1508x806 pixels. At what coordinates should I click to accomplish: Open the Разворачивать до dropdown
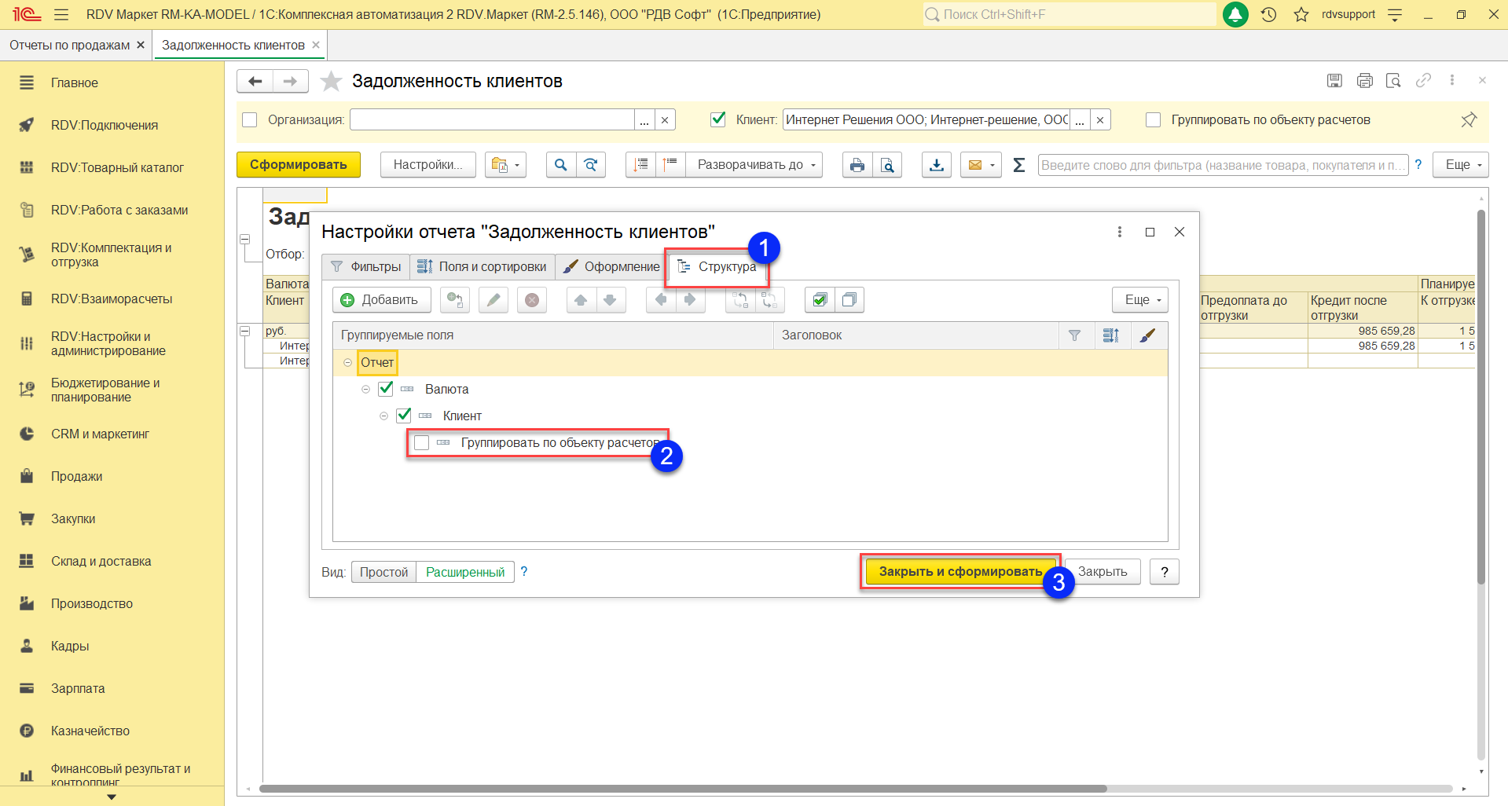[756, 165]
